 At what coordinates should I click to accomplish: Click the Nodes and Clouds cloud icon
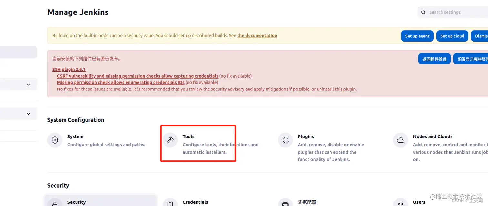tap(401, 140)
